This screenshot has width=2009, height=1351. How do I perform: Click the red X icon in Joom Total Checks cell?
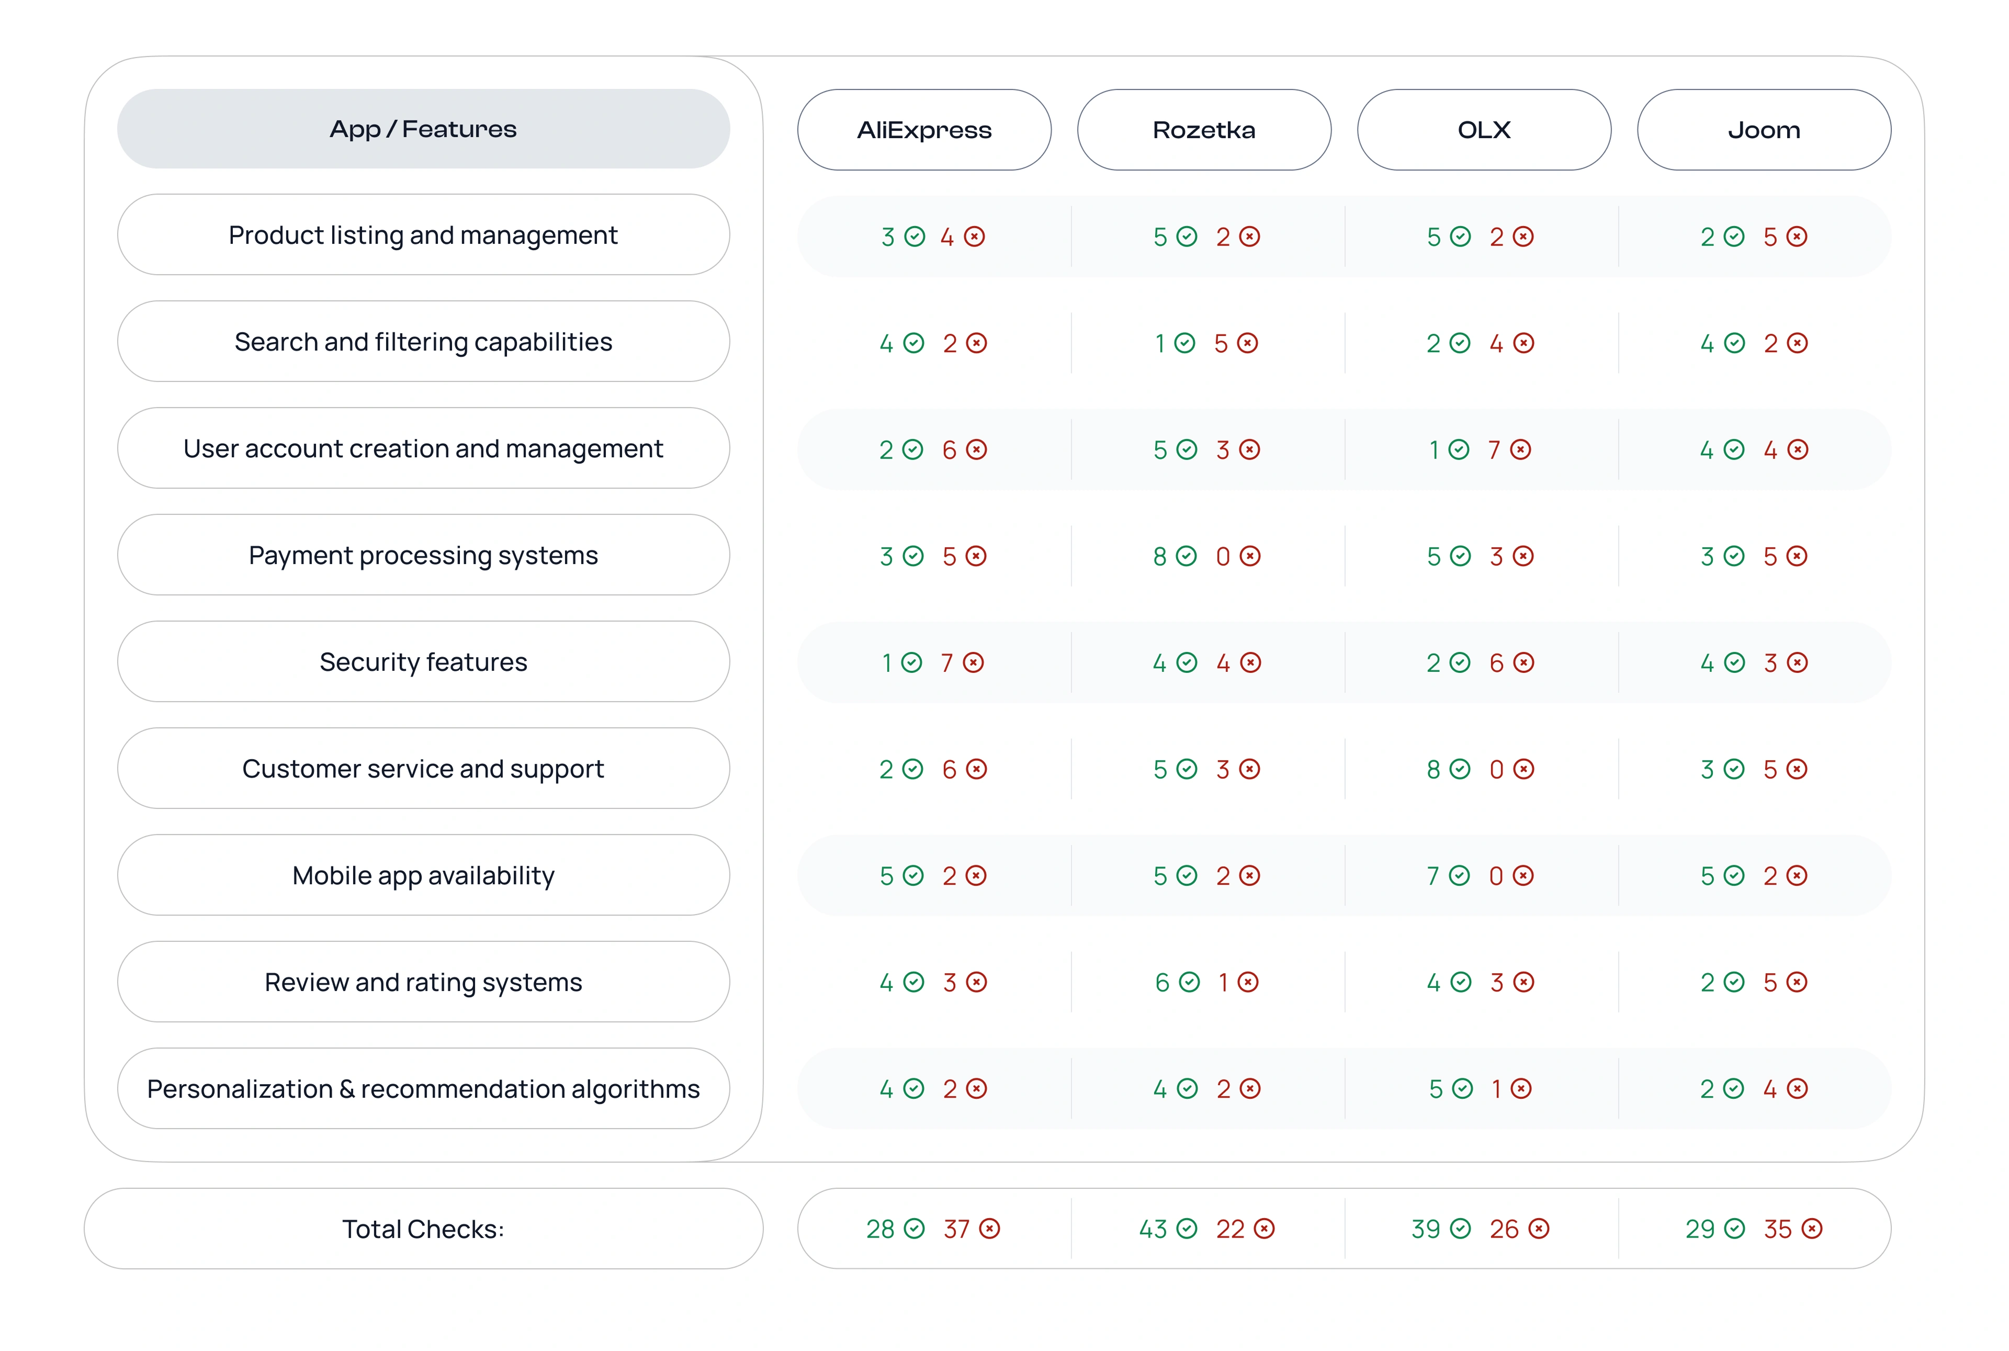point(1812,1229)
